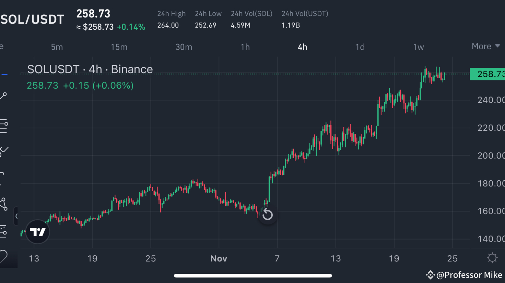Click the SOLUSDT 4h Binance chart legend
Screen dimensions: 505x283
90,69
